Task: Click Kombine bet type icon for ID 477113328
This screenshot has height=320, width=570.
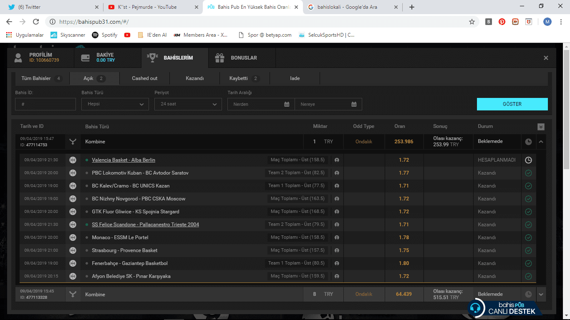Action: [x=73, y=294]
